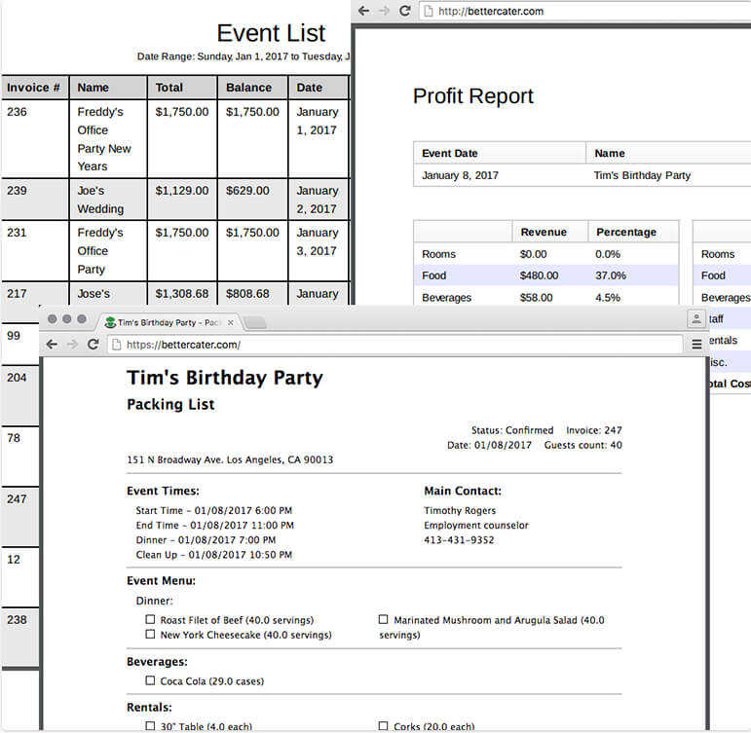Click forward arrow in Packing List browser
The image size is (751, 733).
72,345
